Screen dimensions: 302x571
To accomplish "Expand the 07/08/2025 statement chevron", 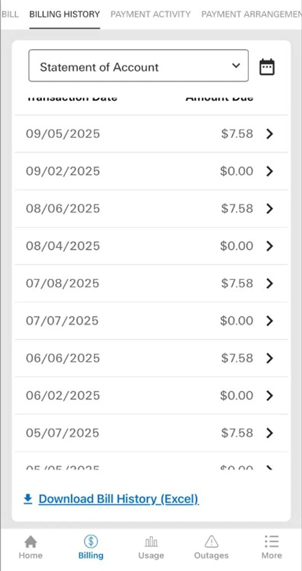I will (x=270, y=283).
